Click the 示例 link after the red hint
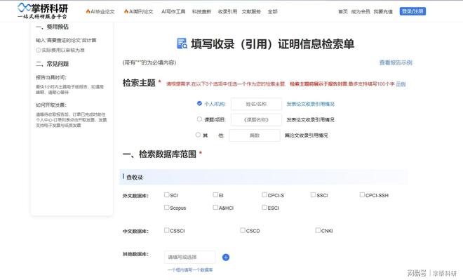Viewport: 463px width, 280px height. click(401, 84)
